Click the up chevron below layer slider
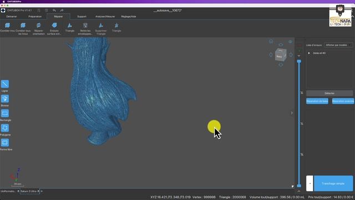355x200 pixels. (299, 191)
